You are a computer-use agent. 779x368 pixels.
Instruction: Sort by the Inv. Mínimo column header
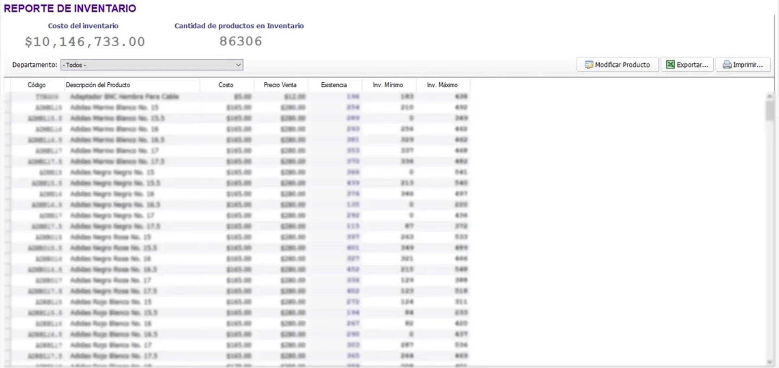coord(388,85)
